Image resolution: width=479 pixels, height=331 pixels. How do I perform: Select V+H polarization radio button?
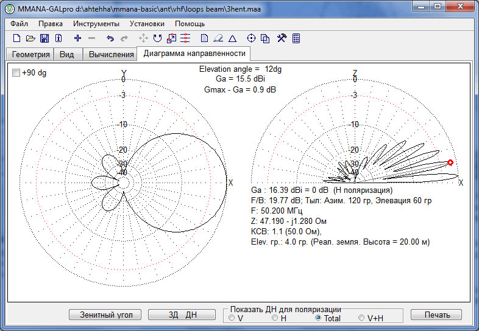361,318
